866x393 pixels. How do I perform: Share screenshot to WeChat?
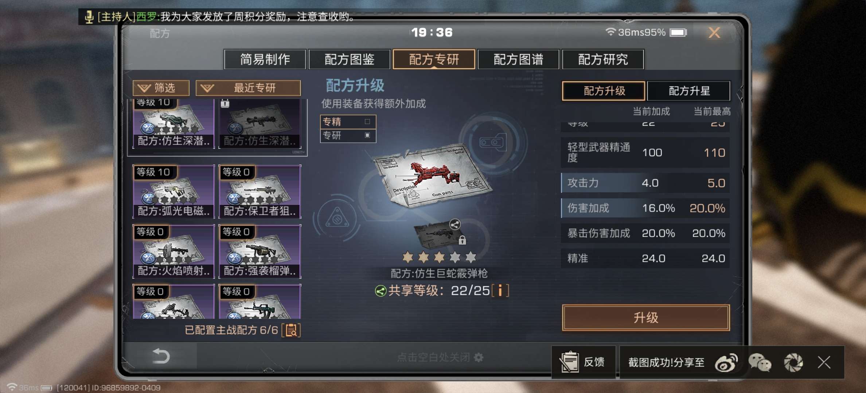point(760,362)
